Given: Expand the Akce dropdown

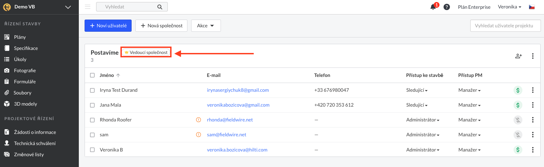Looking at the screenshot, I should tap(206, 26).
